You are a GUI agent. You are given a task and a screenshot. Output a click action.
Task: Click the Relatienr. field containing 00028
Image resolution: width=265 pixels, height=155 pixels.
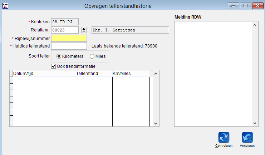(x=65, y=30)
